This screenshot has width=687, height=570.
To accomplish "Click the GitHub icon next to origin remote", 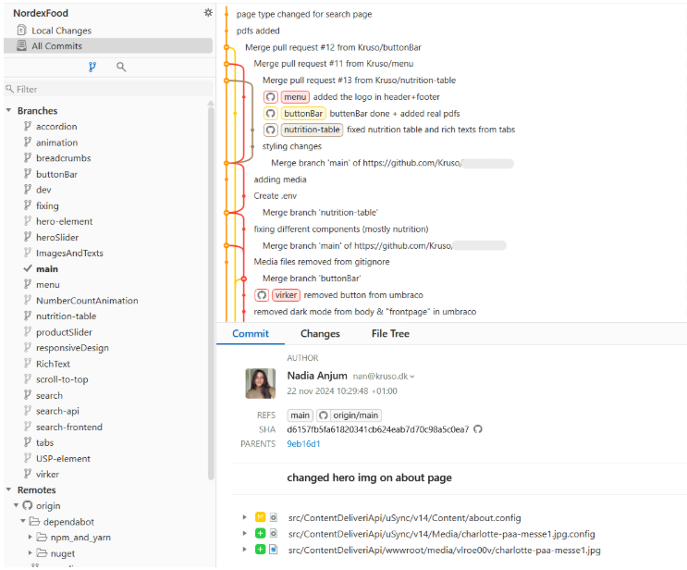I will pyautogui.click(x=28, y=506).
